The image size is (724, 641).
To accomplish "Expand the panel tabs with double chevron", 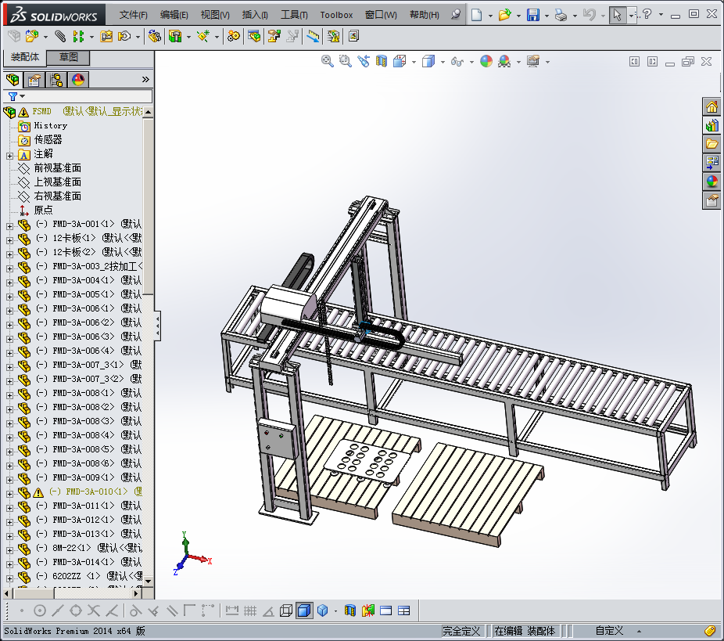I will click(x=145, y=80).
